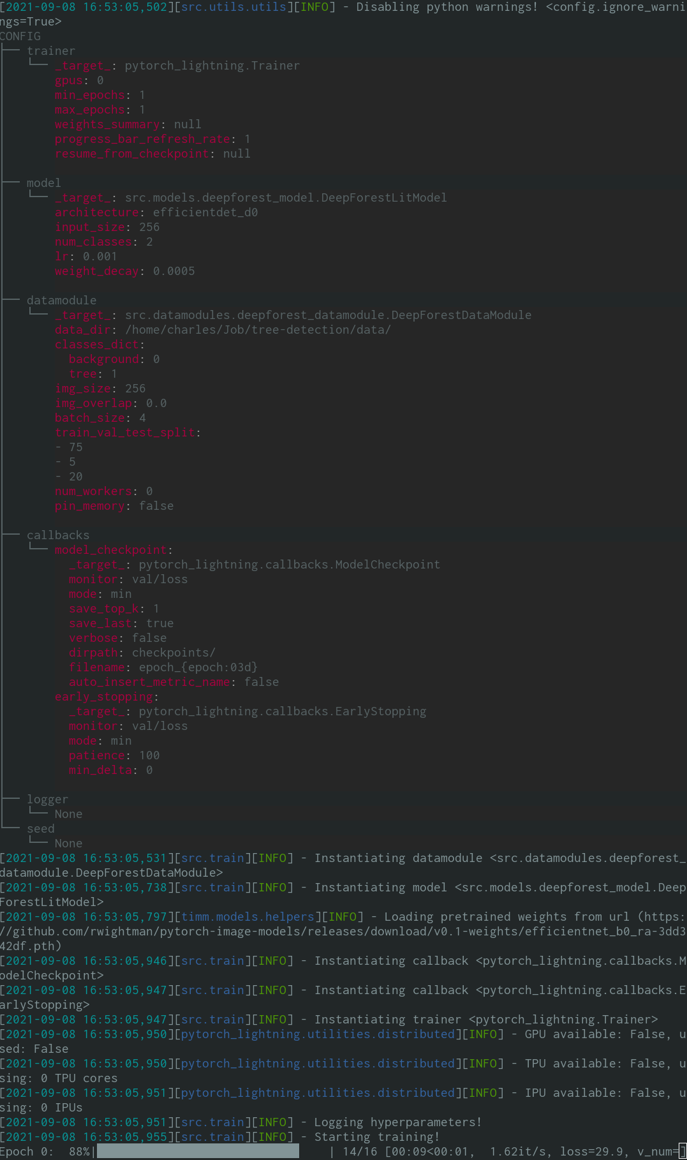
Task: Click 'pytorch_lightning.callbacks.ModelCheckpoint' target text in config
Action: 290,565
